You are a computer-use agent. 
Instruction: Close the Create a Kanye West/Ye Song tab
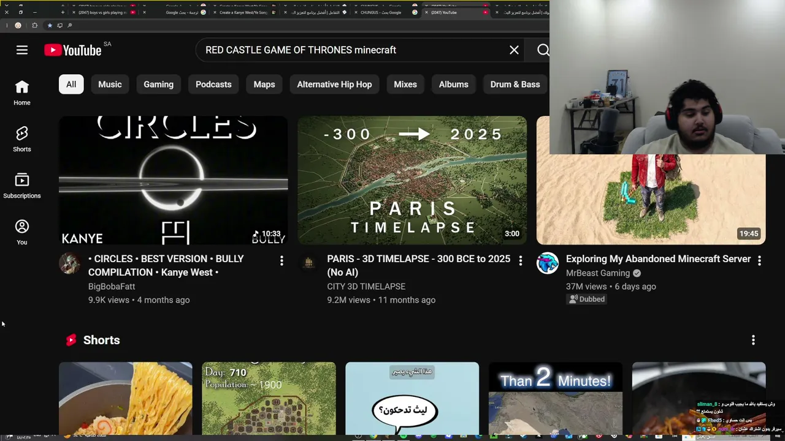point(215,12)
